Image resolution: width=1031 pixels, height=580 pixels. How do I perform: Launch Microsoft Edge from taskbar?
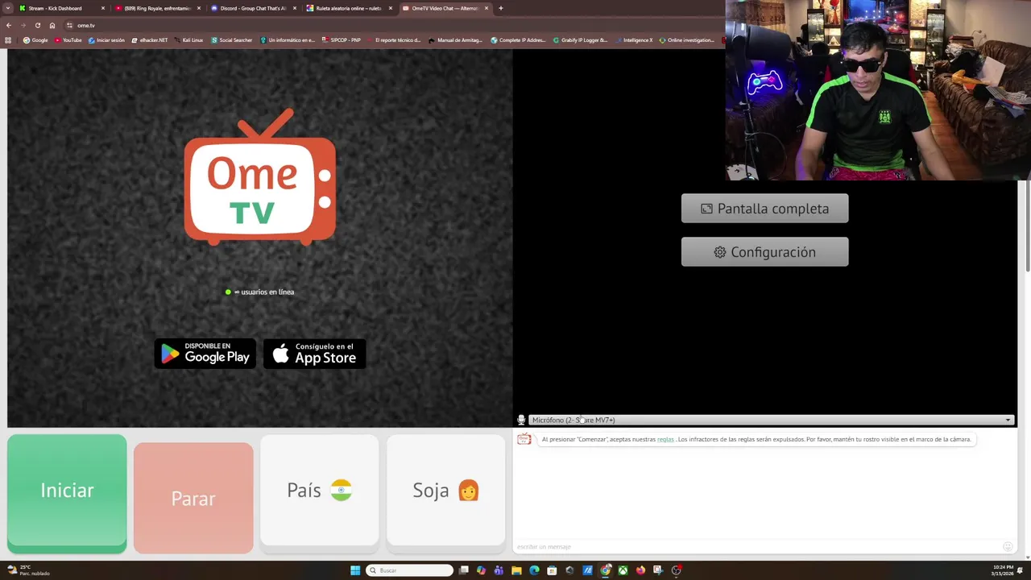[x=534, y=570]
